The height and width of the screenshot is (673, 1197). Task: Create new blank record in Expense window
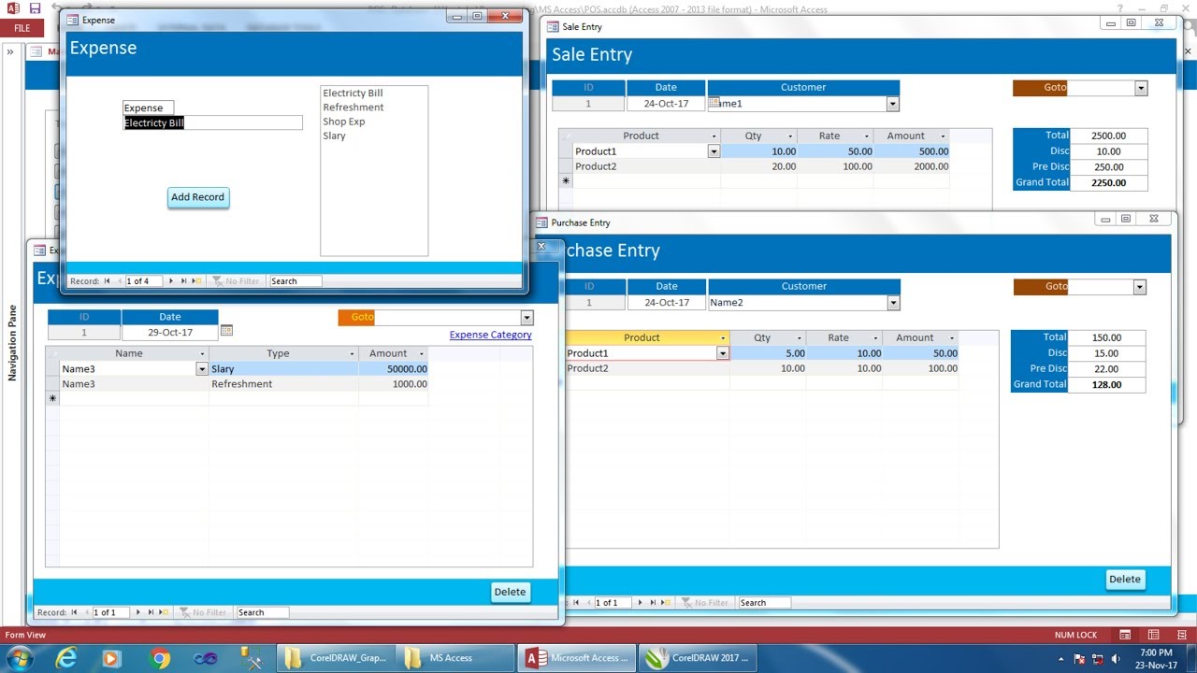[x=196, y=281]
